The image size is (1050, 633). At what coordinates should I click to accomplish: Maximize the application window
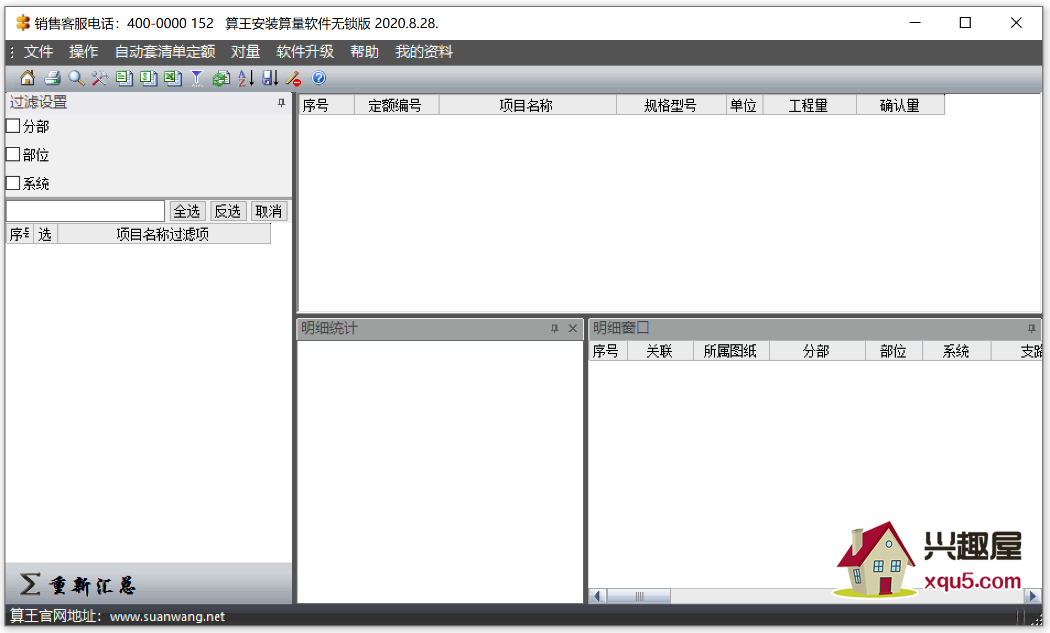point(965,23)
